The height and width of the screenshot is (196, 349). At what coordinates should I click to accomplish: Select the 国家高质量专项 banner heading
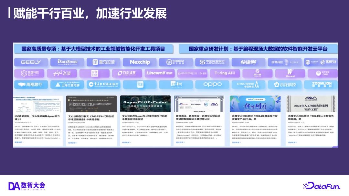[x=93, y=49]
